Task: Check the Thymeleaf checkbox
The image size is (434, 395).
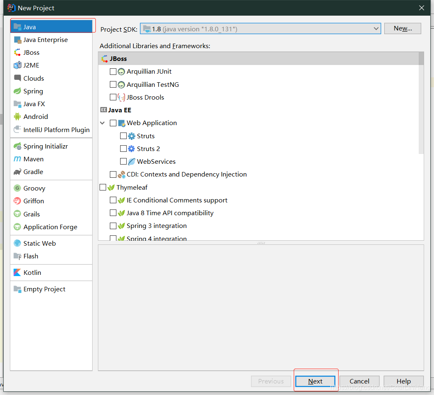Action: pos(103,187)
